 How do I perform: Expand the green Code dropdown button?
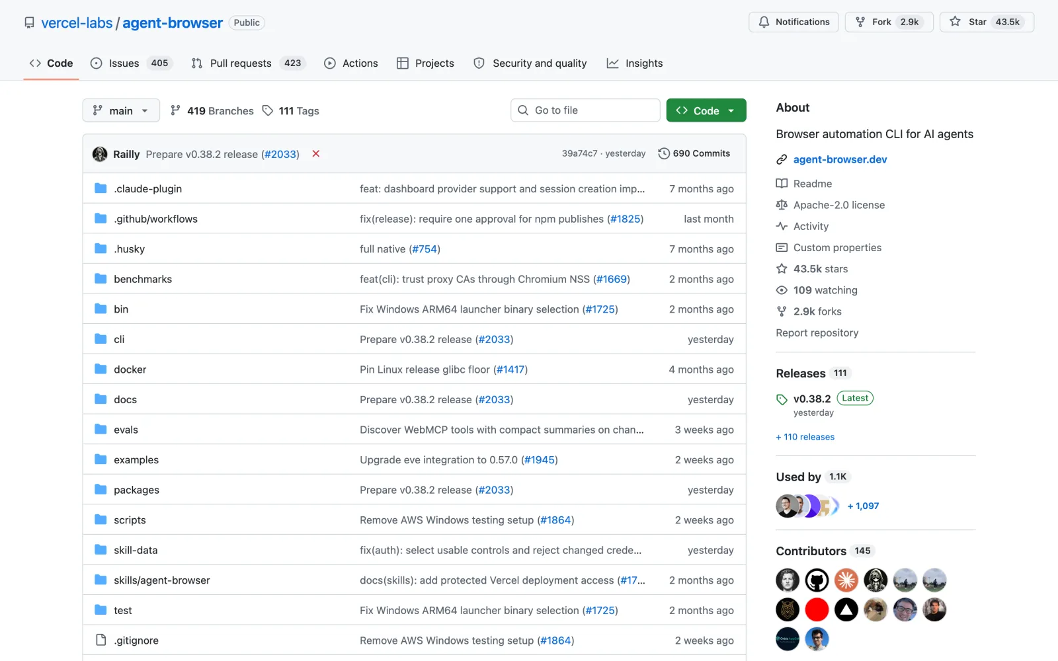tap(706, 110)
